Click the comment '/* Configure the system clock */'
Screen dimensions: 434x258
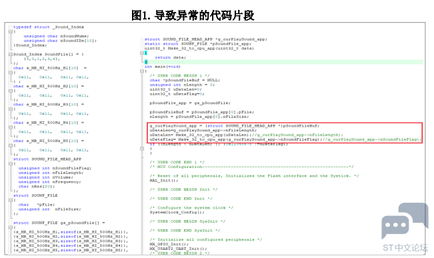(191, 207)
